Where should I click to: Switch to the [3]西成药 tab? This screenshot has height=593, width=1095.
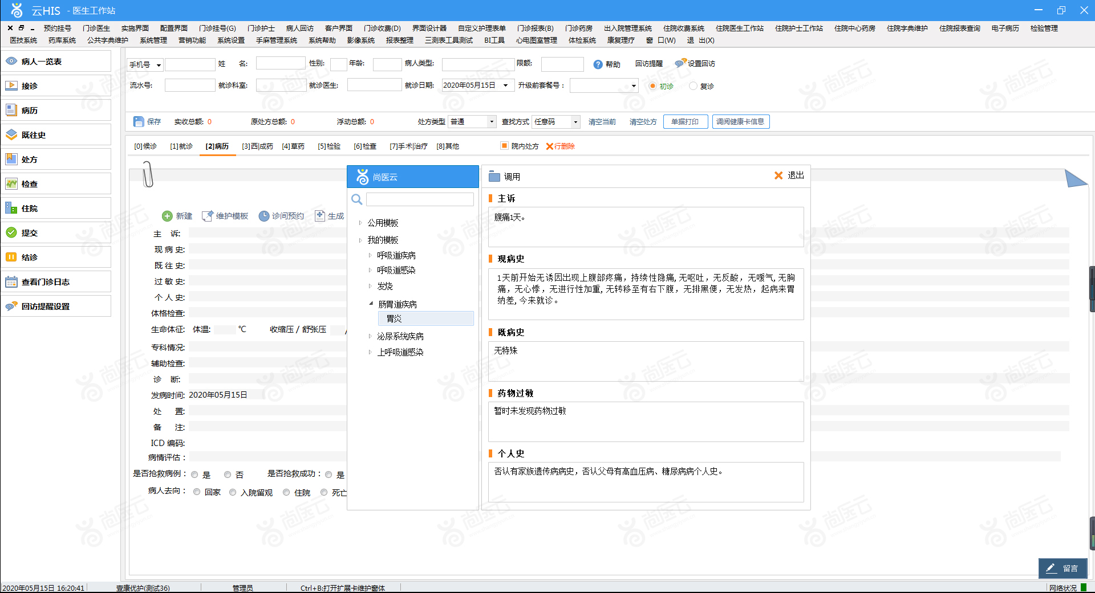257,146
